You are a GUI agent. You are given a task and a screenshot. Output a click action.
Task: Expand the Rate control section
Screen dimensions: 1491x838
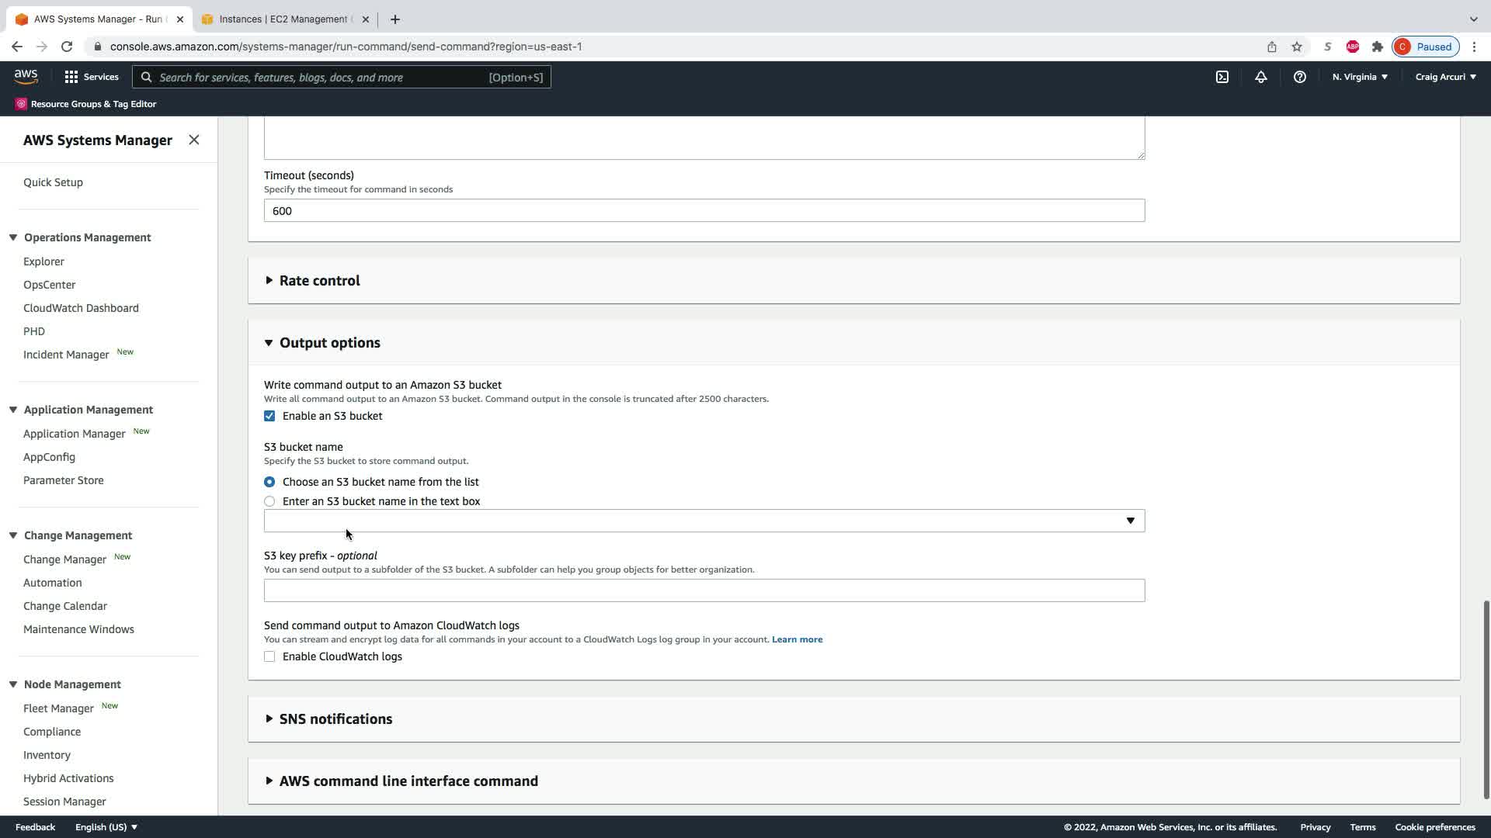tap(319, 281)
